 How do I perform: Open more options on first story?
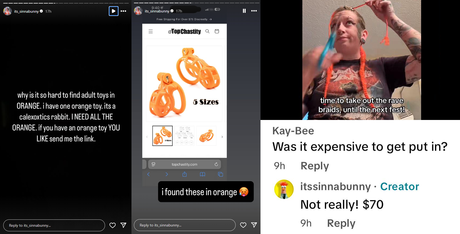point(123,11)
